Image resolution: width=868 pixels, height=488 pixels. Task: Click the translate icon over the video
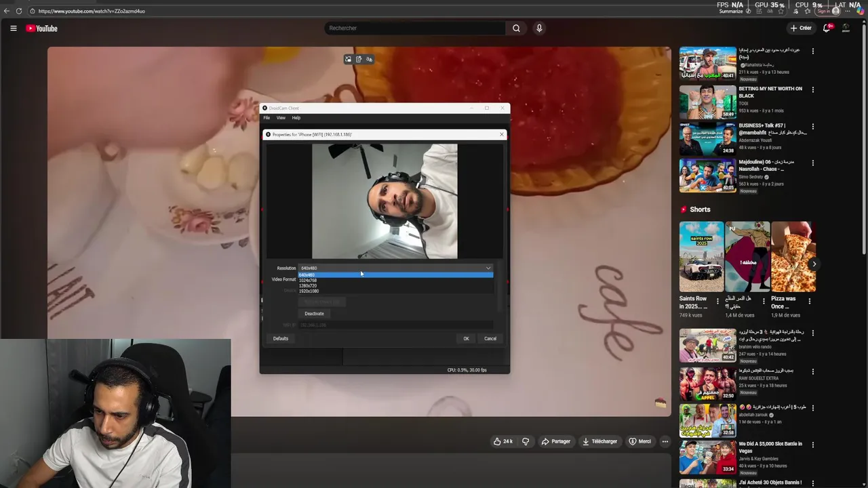369,59
